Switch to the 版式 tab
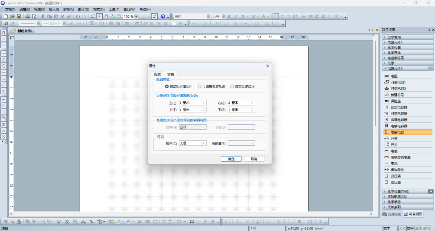 coord(157,74)
